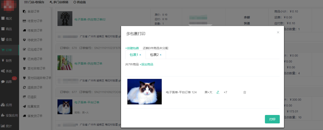Open 门店-收银台 in the top bar

(34, 2)
